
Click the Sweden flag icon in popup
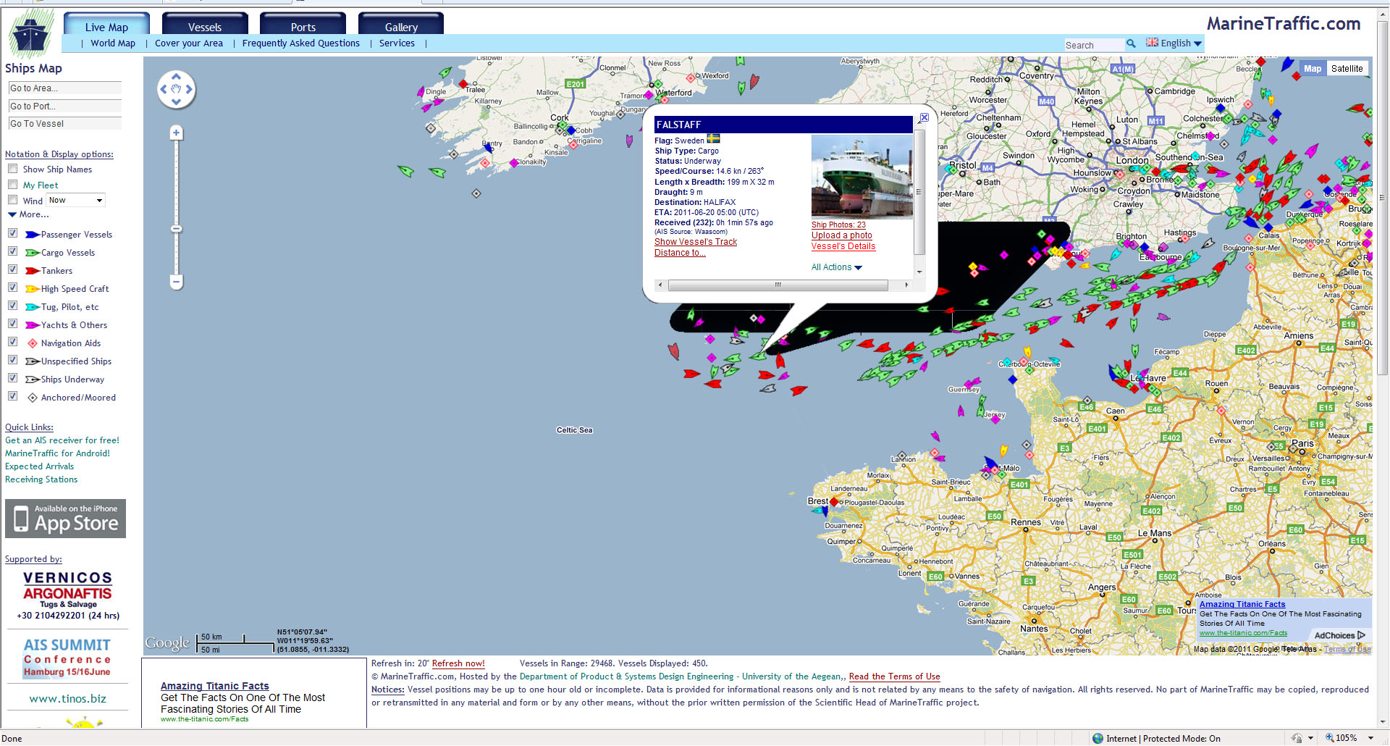click(713, 139)
